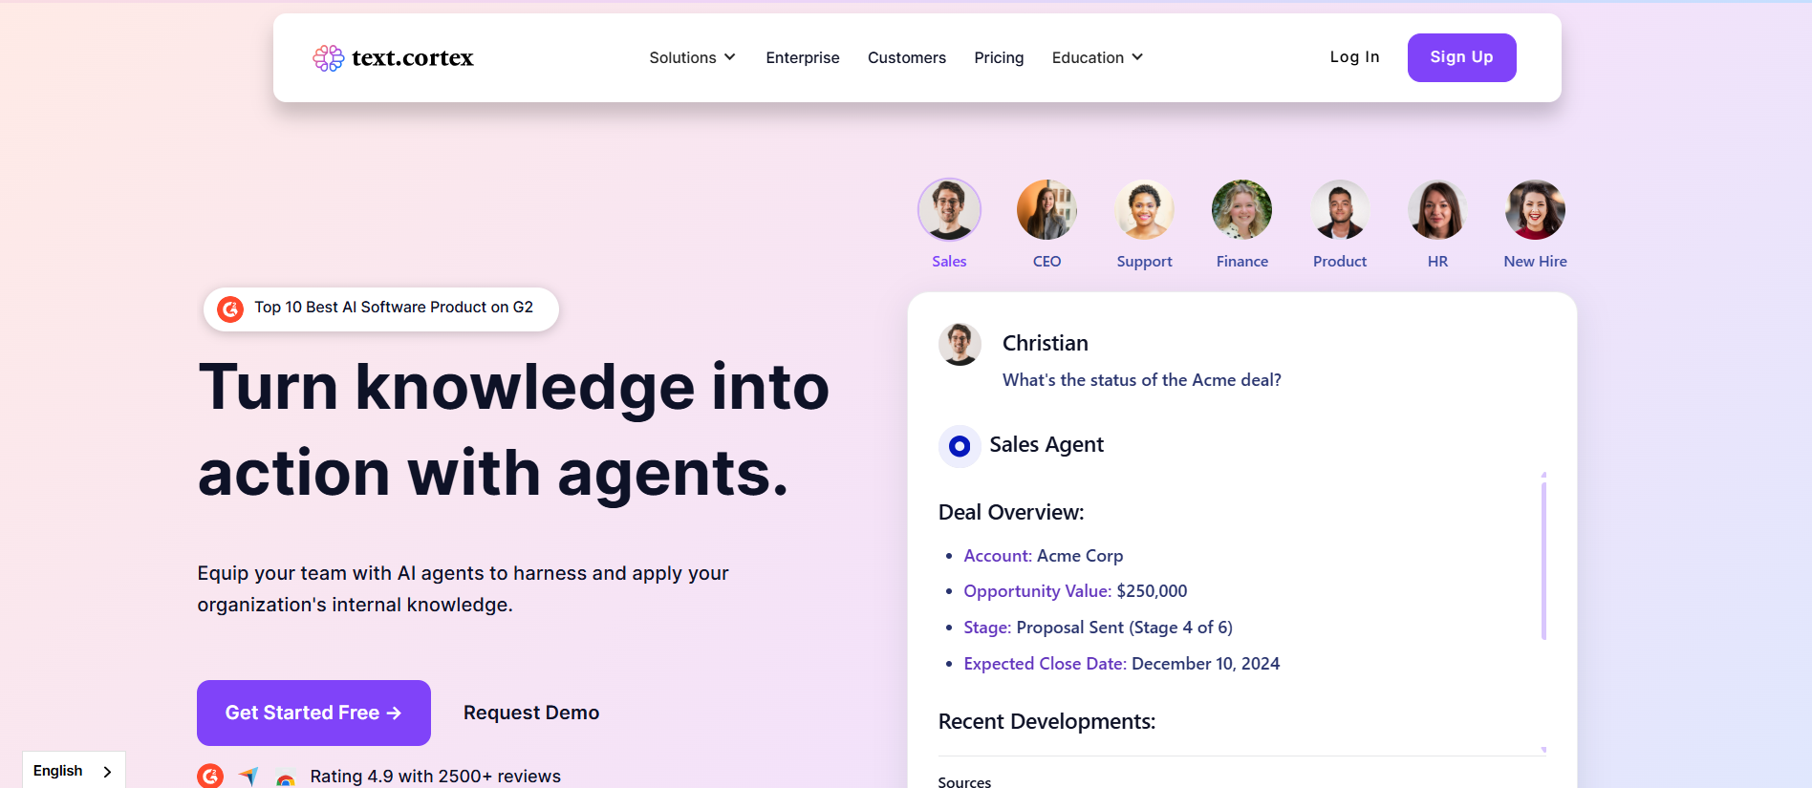The width and height of the screenshot is (1812, 788).
Task: Click the Sign Up button
Action: [1461, 57]
